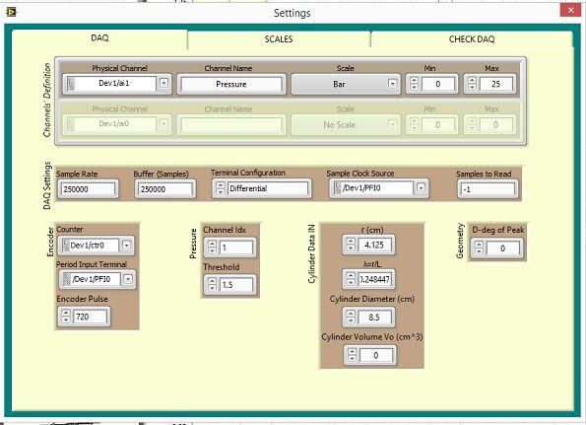Click the Threshold field showing 1.5
The width and height of the screenshot is (586, 425).
[236, 285]
